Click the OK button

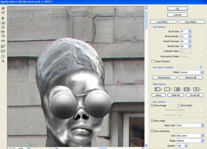[x=177, y=9]
